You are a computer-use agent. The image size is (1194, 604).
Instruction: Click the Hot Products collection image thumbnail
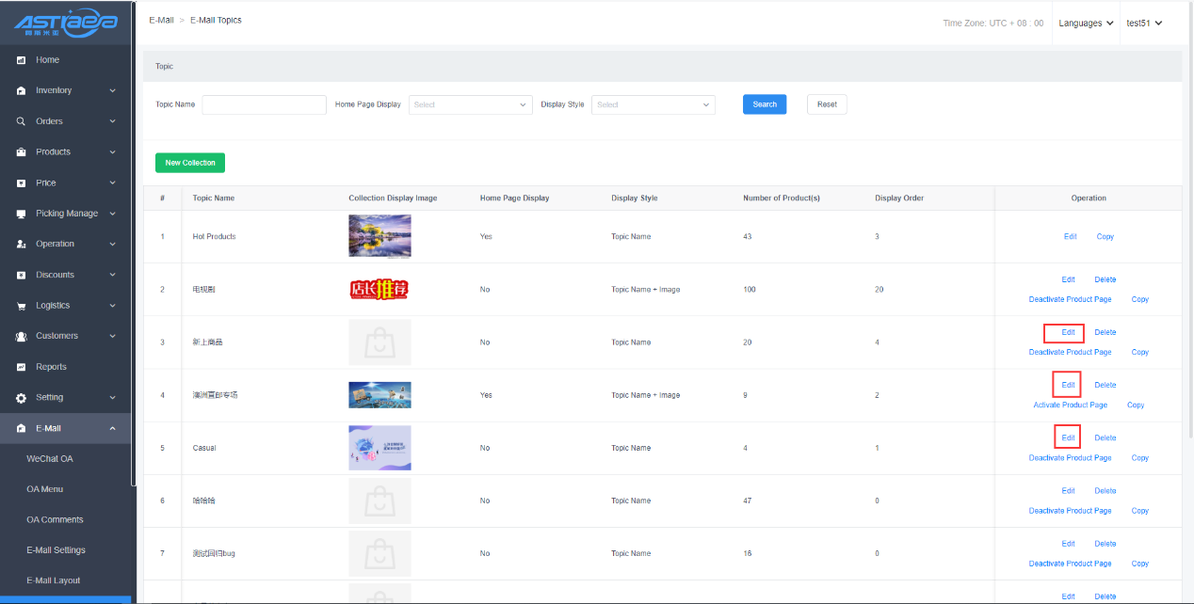click(379, 236)
